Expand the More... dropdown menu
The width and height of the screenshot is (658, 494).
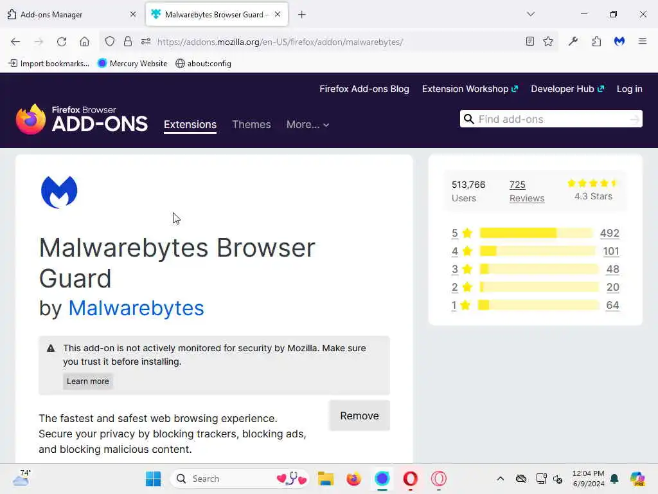(308, 124)
